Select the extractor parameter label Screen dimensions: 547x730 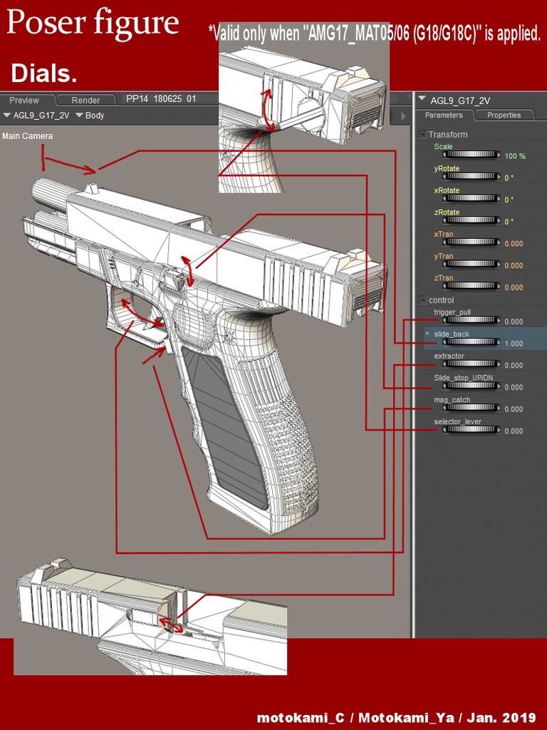(x=449, y=356)
